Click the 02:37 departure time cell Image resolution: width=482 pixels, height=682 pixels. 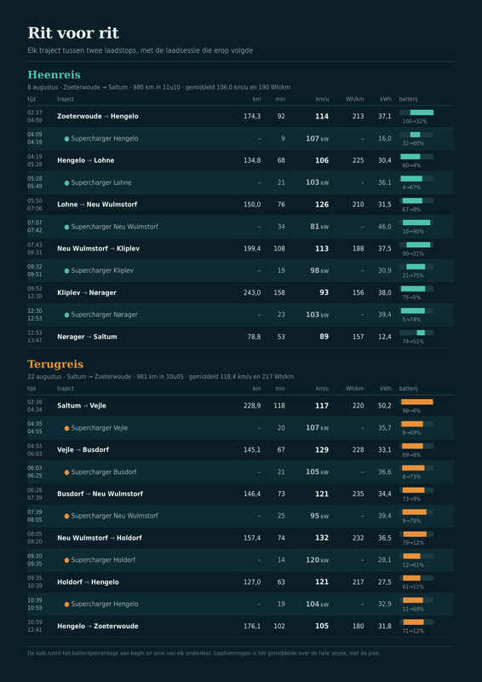point(35,113)
